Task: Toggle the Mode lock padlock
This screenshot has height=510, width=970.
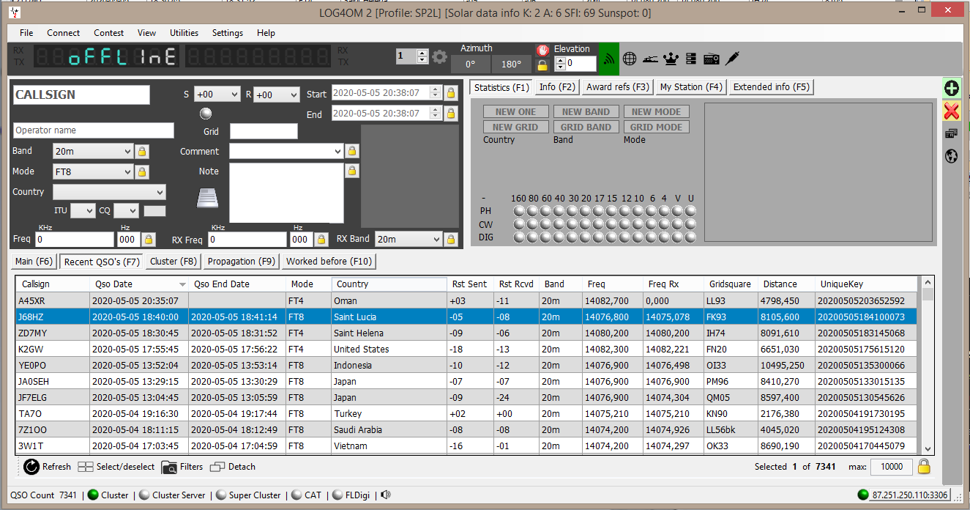Action: pos(142,172)
